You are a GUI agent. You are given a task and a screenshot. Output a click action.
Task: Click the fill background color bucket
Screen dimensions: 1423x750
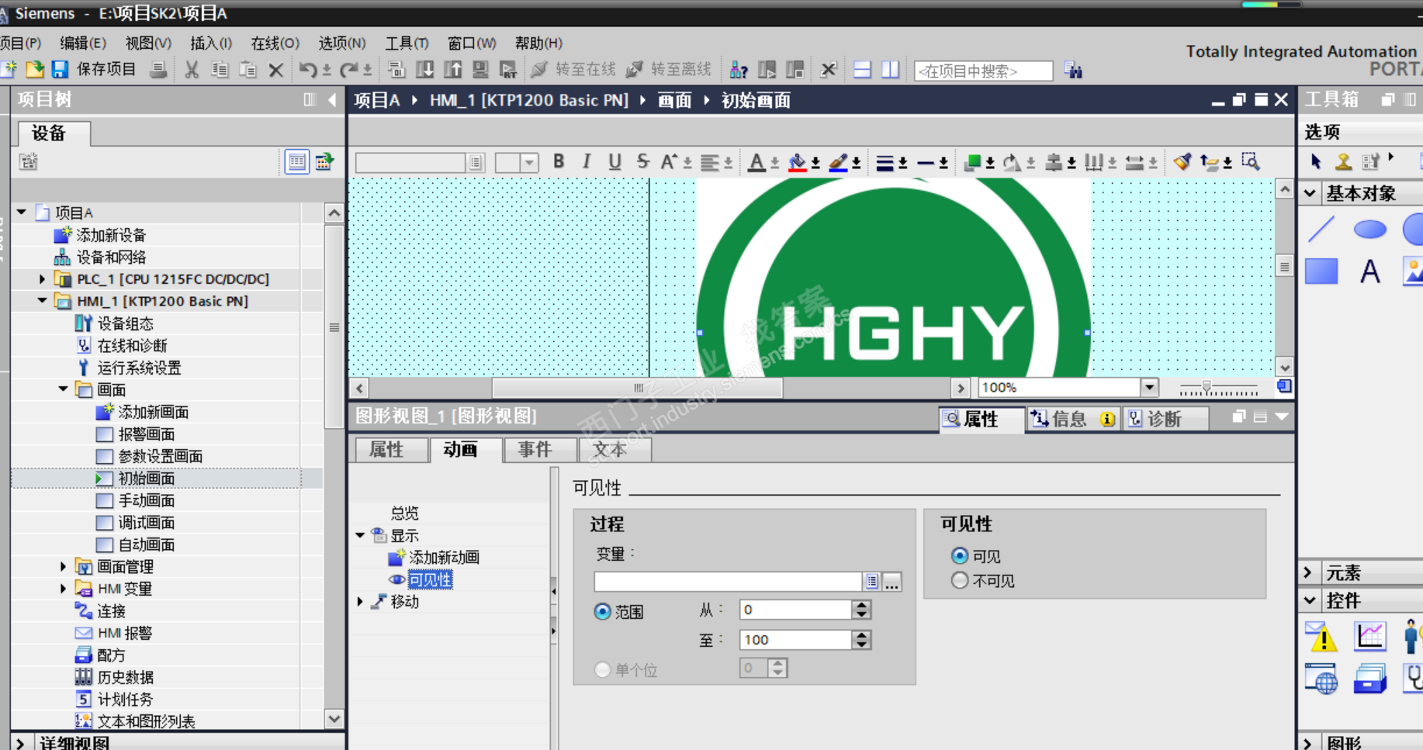(797, 162)
